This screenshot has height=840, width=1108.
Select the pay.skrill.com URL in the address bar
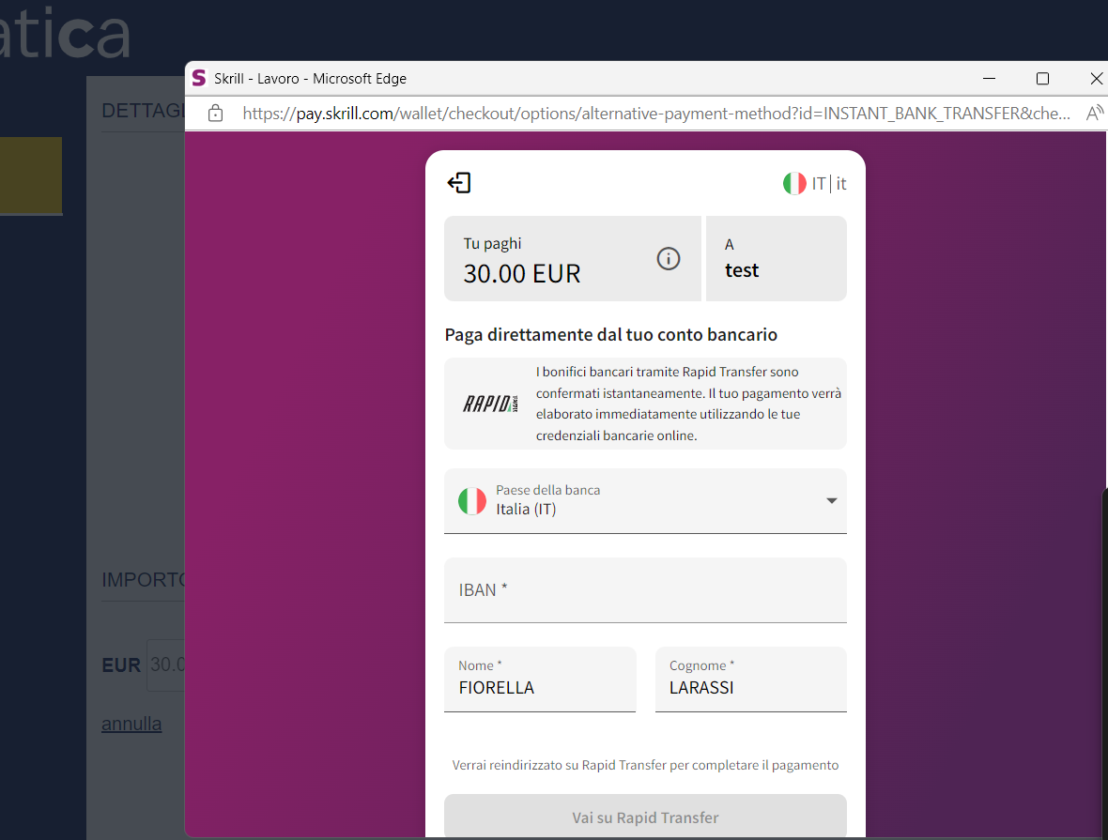click(655, 114)
